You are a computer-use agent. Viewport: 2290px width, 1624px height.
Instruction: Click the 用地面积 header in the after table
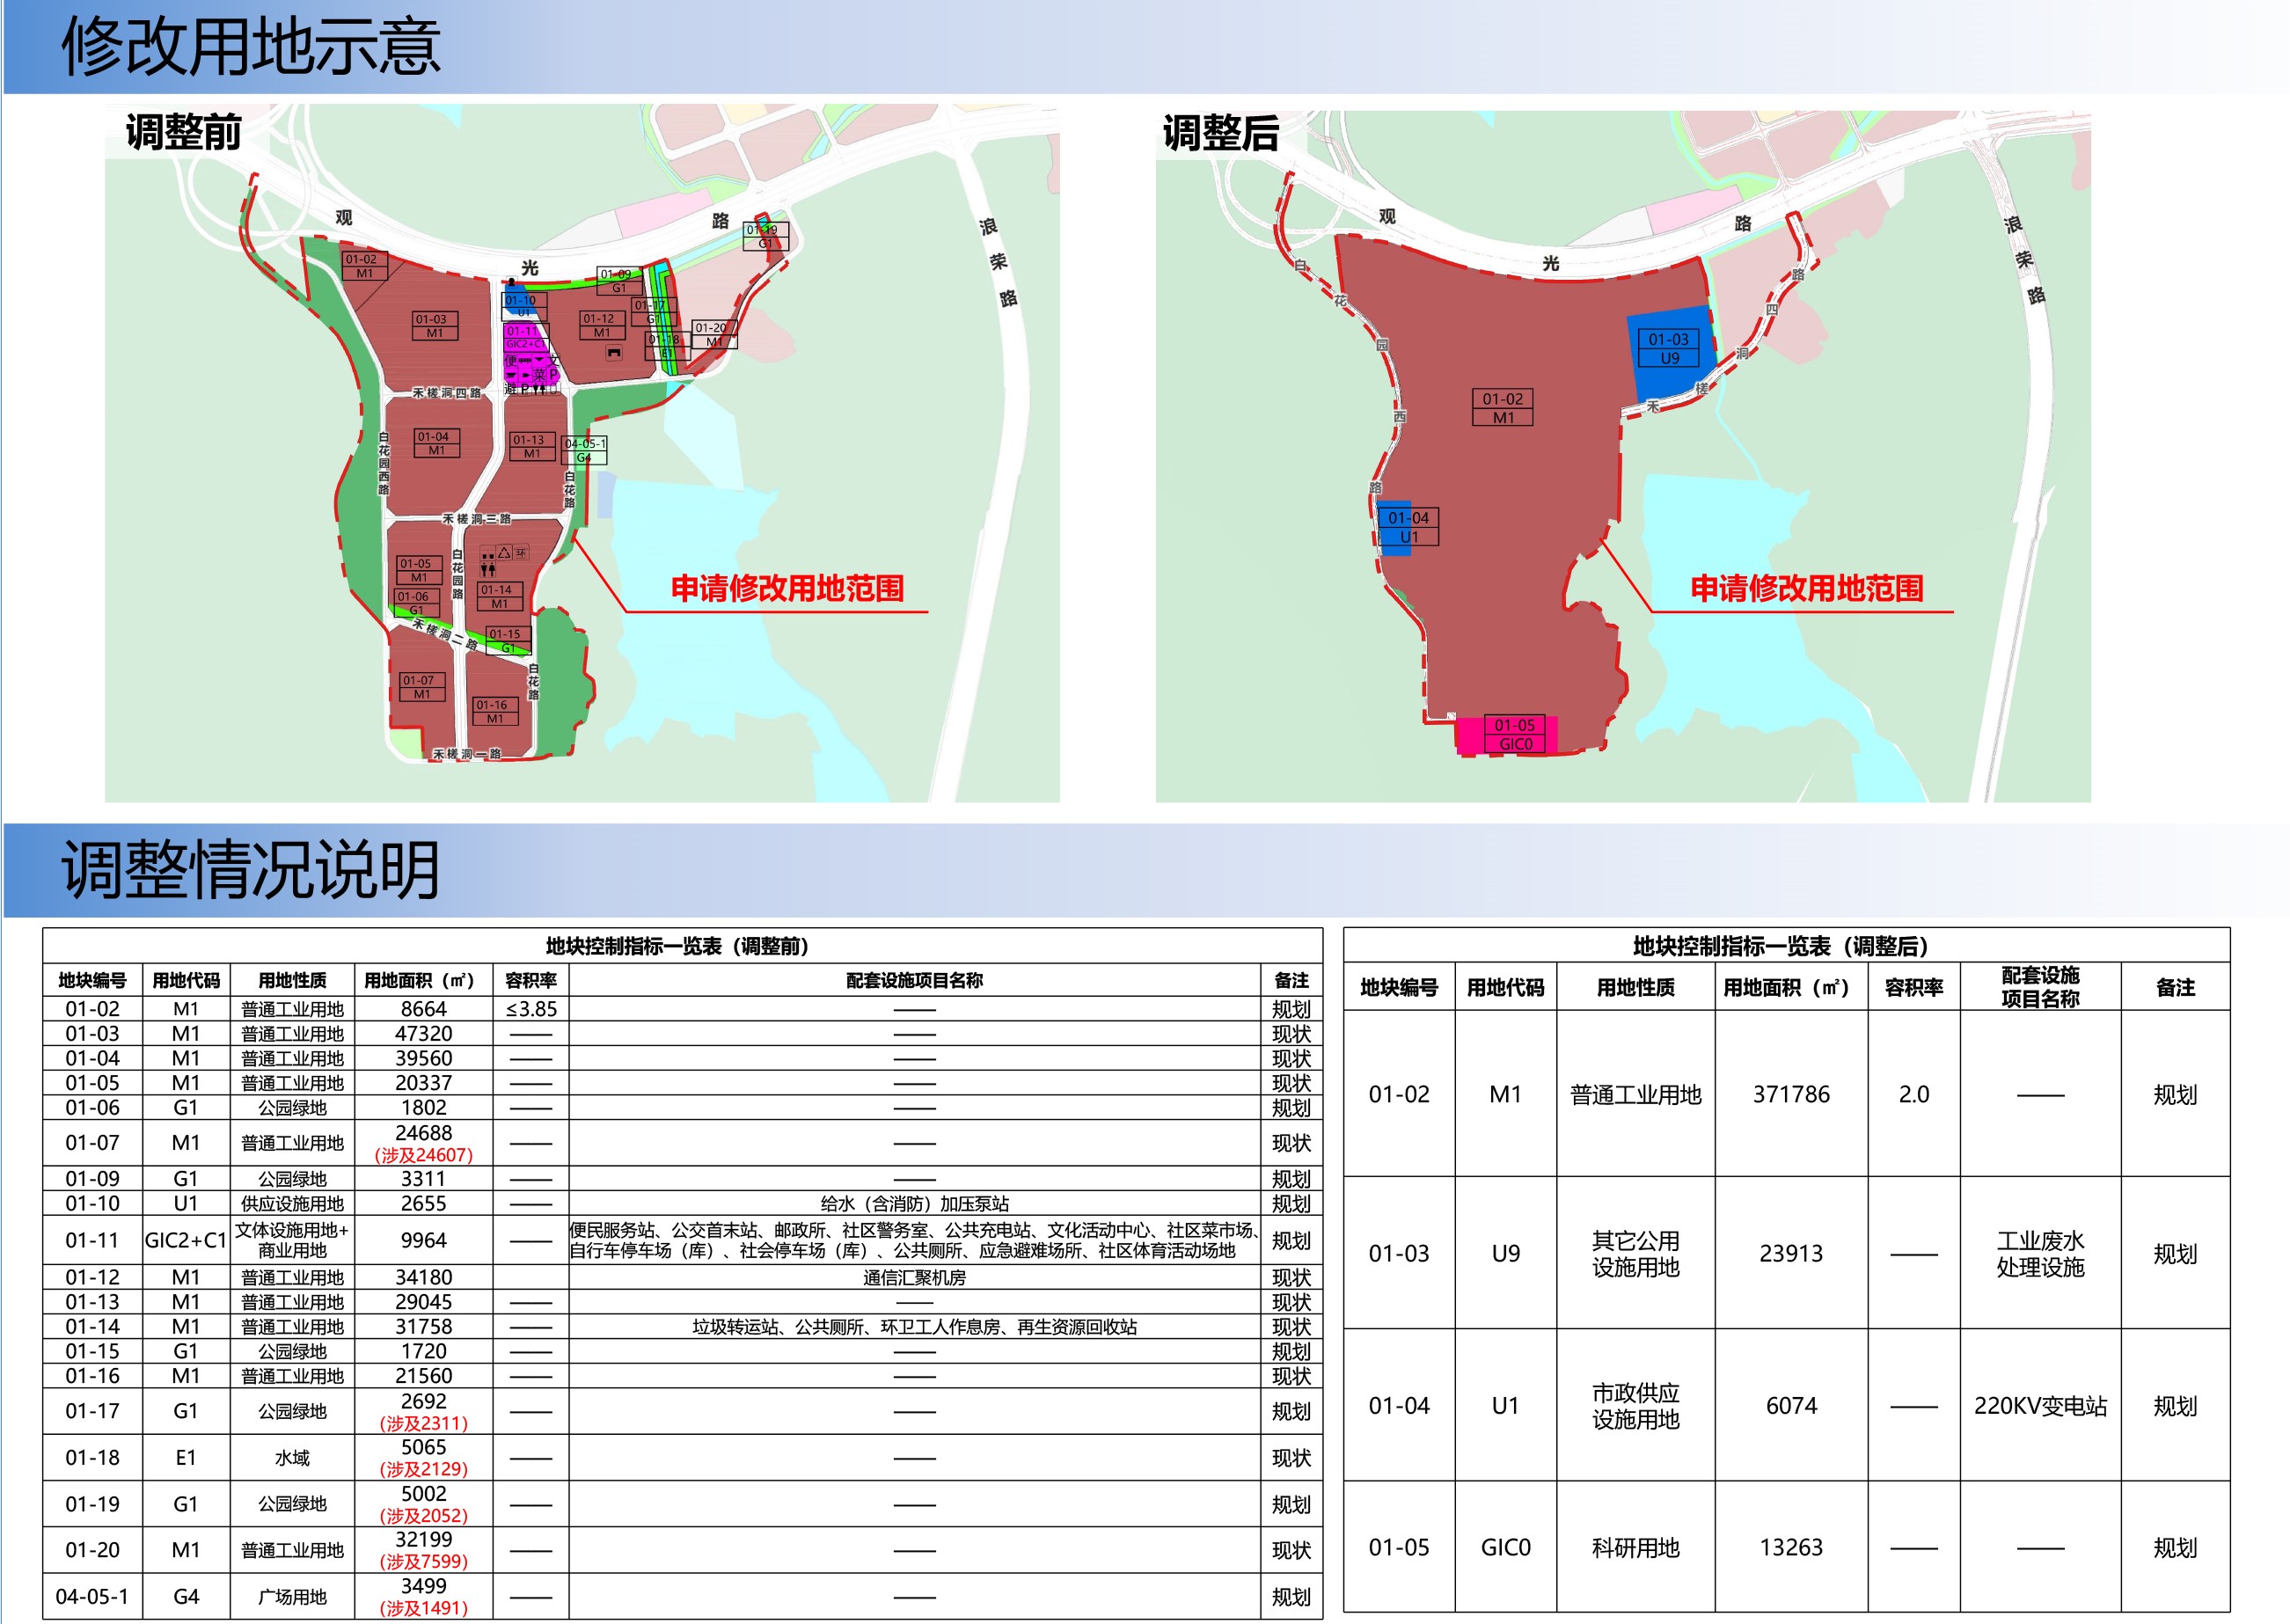[1790, 988]
